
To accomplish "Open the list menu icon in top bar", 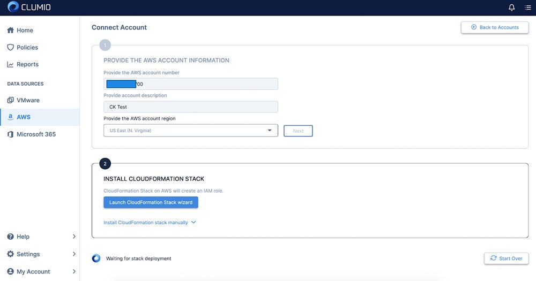I will point(528,7).
